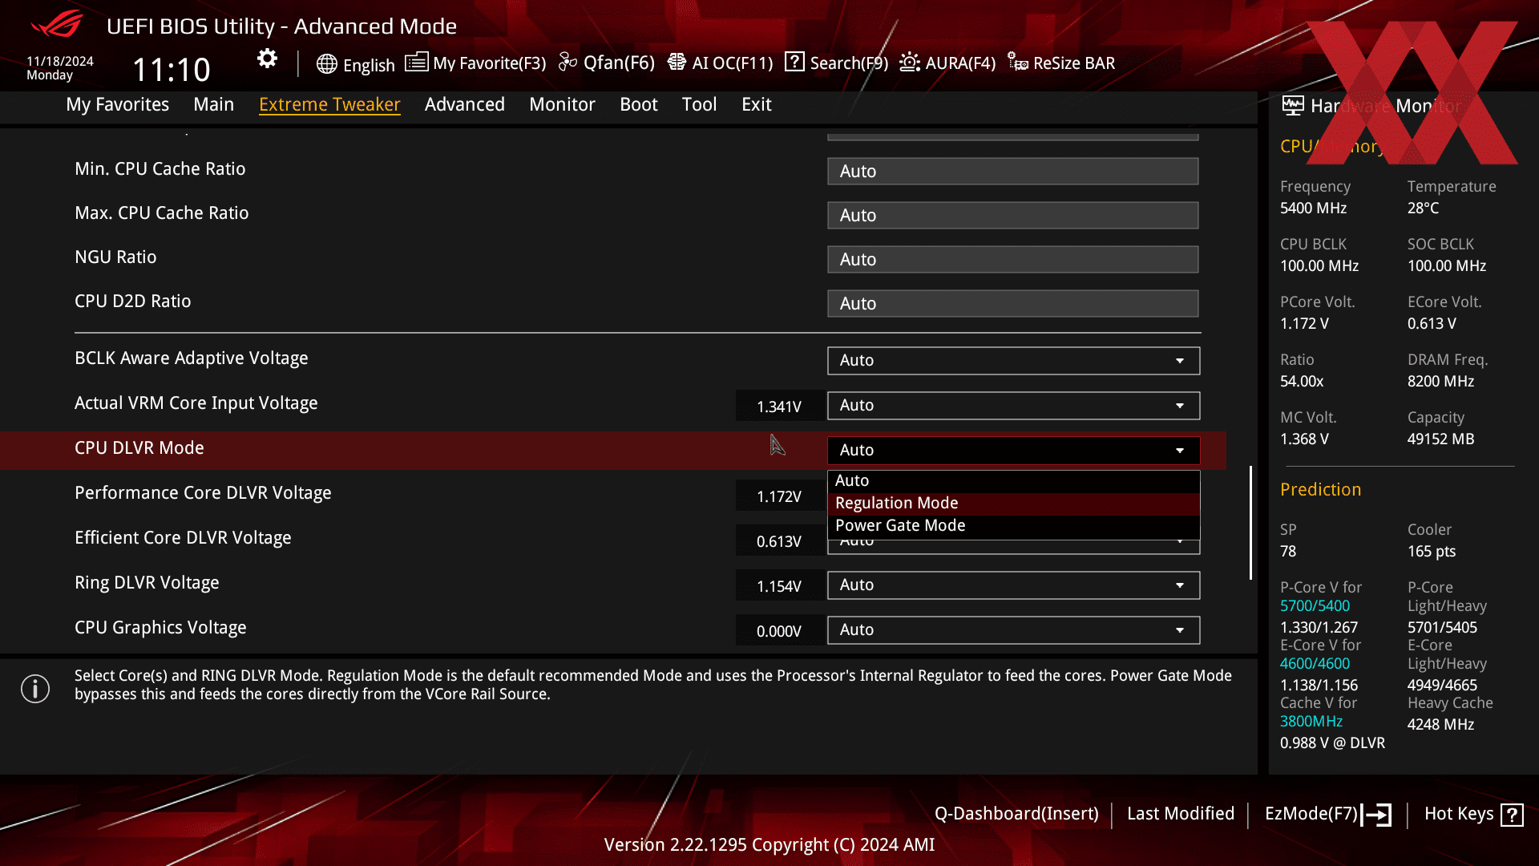
Task: Expand BCLK Aware Adaptive Voltage dropdown
Action: click(1013, 361)
